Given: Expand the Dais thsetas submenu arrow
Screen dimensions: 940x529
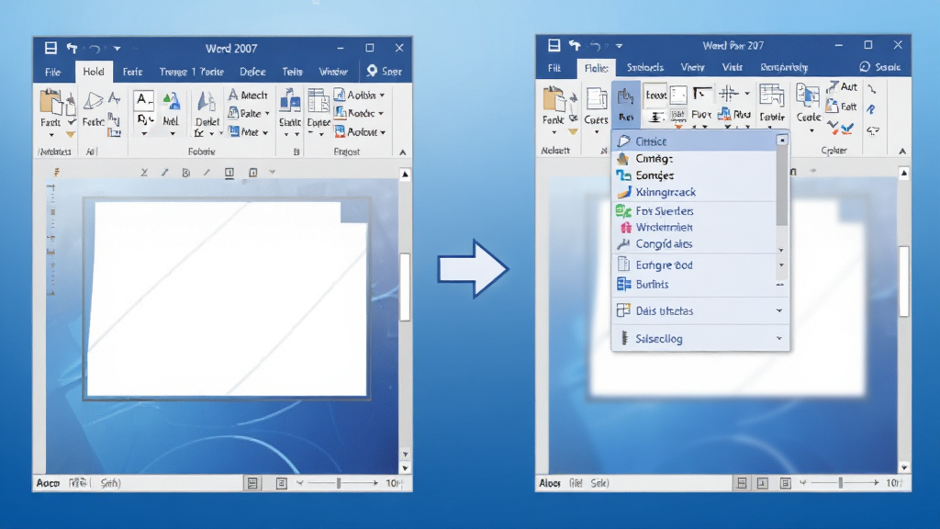Looking at the screenshot, I should 779,310.
